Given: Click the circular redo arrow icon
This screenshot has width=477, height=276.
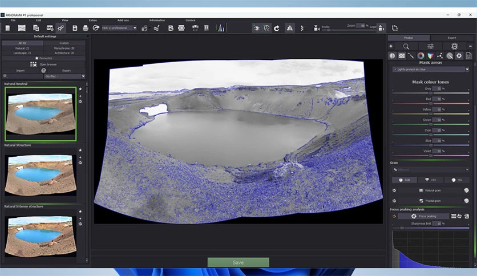Looking at the screenshot, I should [277, 28].
